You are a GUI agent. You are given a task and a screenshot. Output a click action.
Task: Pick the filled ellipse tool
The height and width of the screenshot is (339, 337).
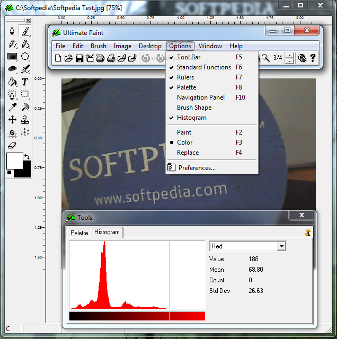[x=12, y=69]
